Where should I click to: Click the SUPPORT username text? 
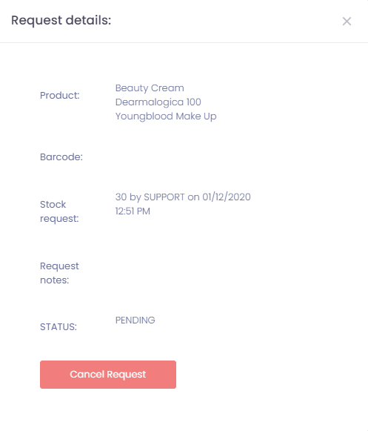coord(164,197)
